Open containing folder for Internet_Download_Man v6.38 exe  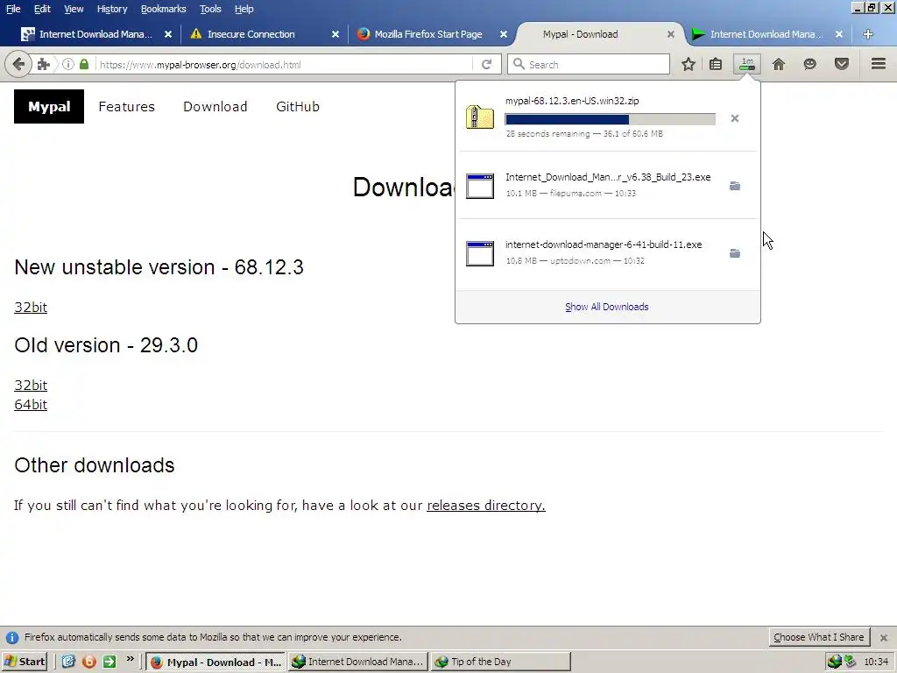(735, 186)
